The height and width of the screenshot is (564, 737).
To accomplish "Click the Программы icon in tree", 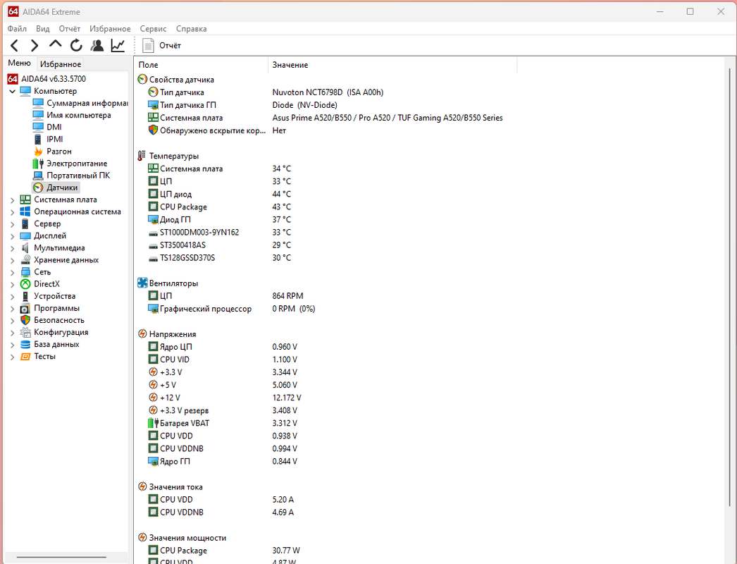I will coord(25,309).
